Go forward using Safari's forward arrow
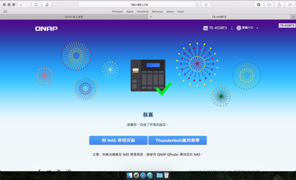The height and width of the screenshot is (180, 296). pyautogui.click(x=27, y=4)
